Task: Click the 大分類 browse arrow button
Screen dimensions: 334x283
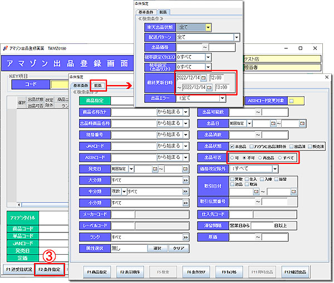Action: click(x=185, y=180)
